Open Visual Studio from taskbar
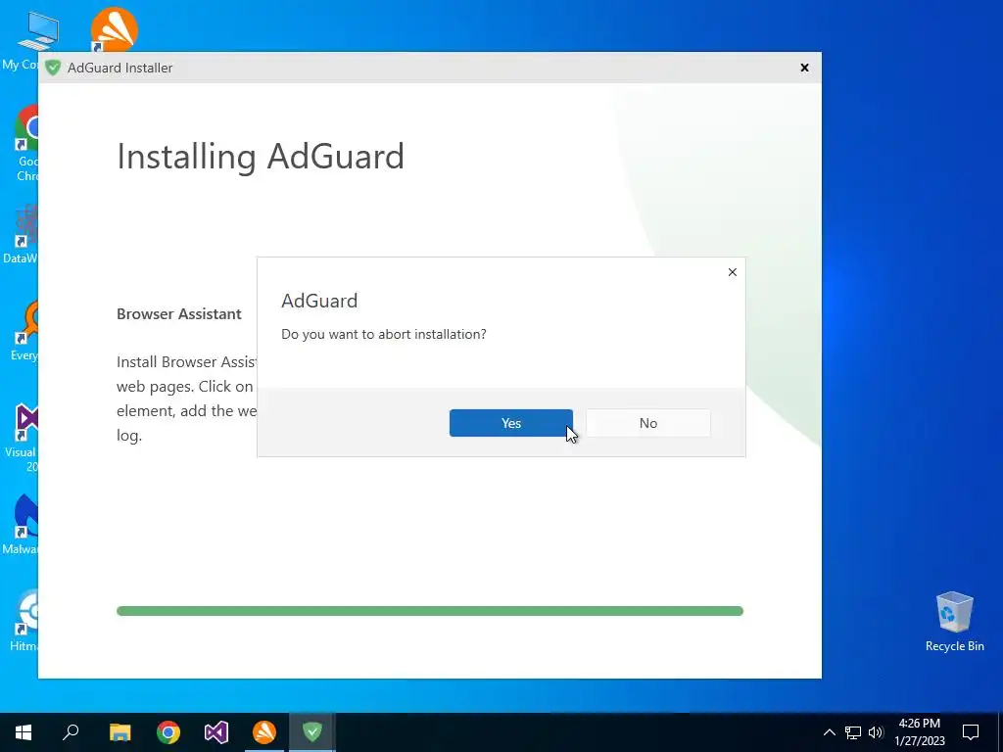Image resolution: width=1003 pixels, height=752 pixels. 216,732
